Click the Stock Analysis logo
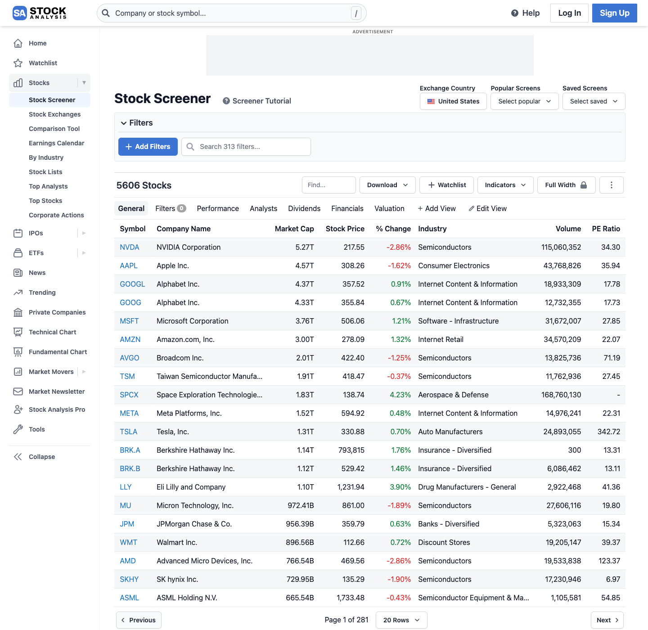 [40, 13]
